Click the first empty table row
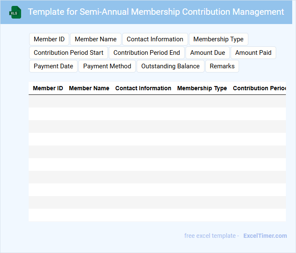 point(157,101)
